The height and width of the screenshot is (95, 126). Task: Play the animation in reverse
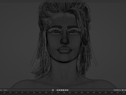tap(61, 90)
